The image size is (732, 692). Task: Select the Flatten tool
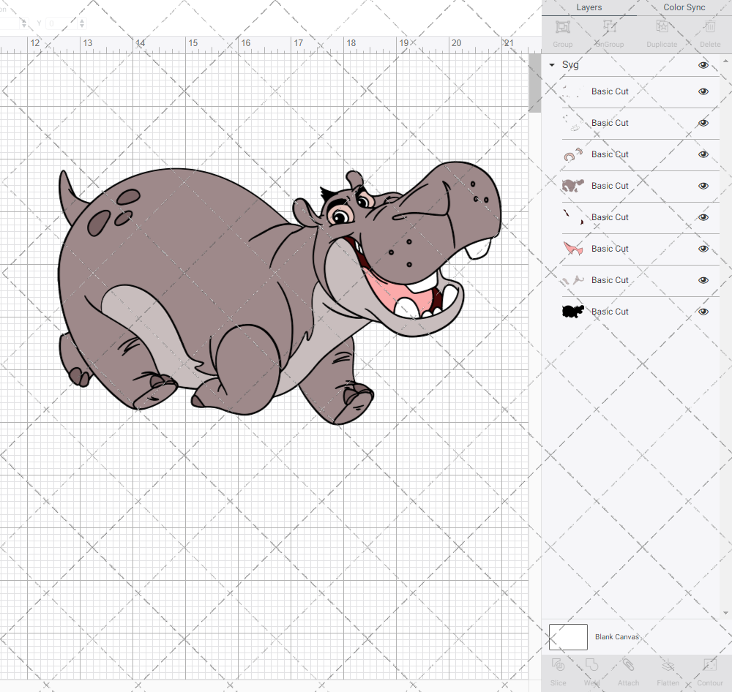(668, 664)
